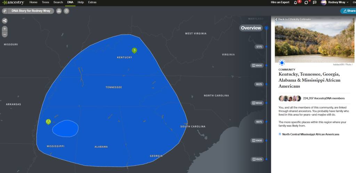Click the inner Mississippi sub-region on map
The width and height of the screenshot is (356, 173).
click(65, 128)
